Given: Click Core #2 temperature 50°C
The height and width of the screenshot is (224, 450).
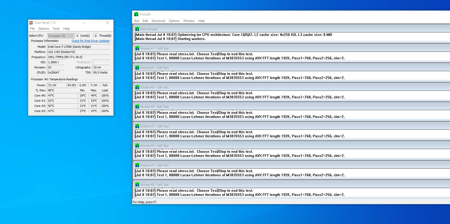Looking at the screenshot, I should point(62,106).
